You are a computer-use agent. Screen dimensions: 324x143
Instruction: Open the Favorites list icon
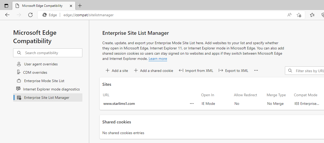tap(312, 15)
